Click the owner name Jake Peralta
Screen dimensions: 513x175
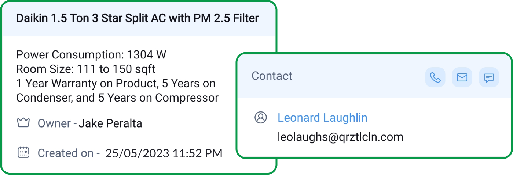point(110,123)
